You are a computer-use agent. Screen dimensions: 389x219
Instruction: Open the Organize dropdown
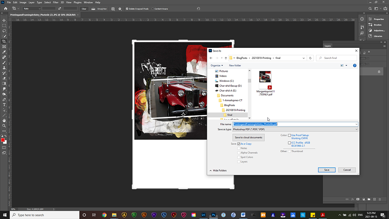216,66
